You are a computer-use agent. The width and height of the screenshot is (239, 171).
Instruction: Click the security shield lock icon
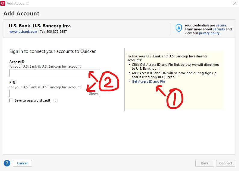(x=178, y=28)
